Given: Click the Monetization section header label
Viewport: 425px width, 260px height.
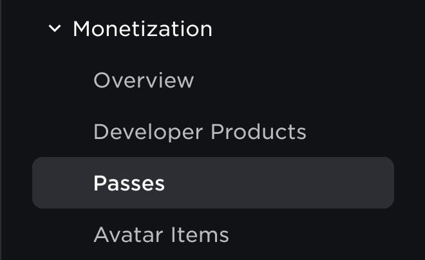Looking at the screenshot, I should pyautogui.click(x=142, y=29).
